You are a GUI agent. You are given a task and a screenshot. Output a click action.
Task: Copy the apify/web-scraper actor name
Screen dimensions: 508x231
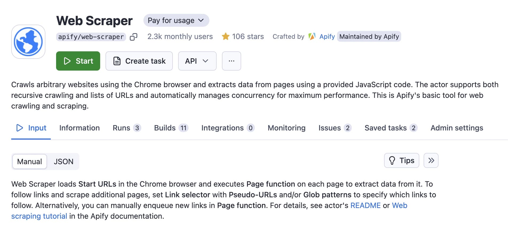point(134,37)
